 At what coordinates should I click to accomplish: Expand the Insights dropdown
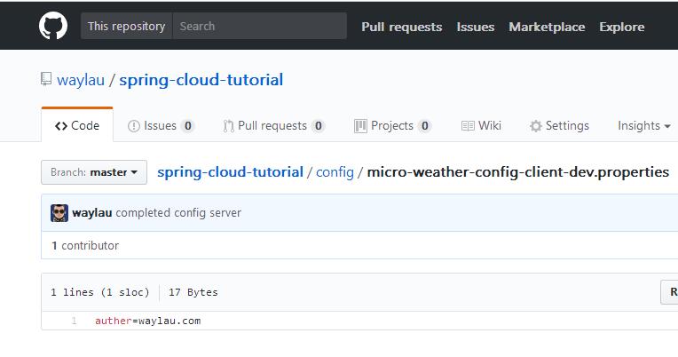point(643,126)
